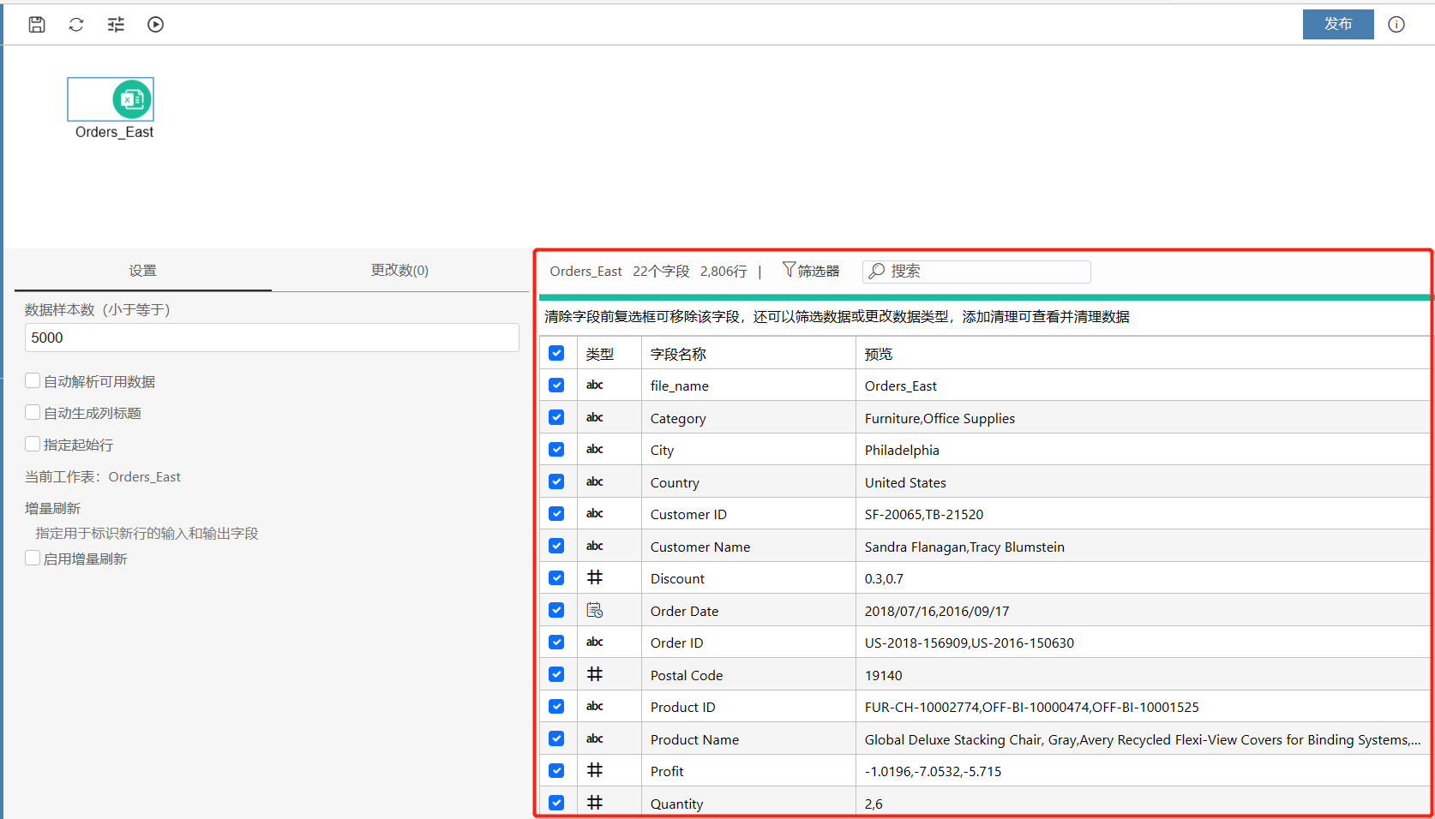
Task: Change the abc type icon for Order ID
Action: tap(595, 642)
